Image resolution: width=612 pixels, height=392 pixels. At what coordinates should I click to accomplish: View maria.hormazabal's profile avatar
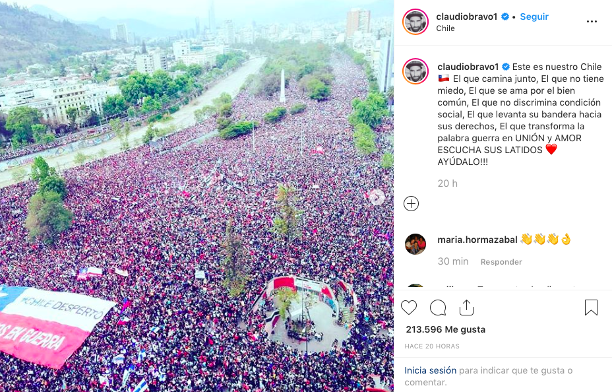point(415,244)
